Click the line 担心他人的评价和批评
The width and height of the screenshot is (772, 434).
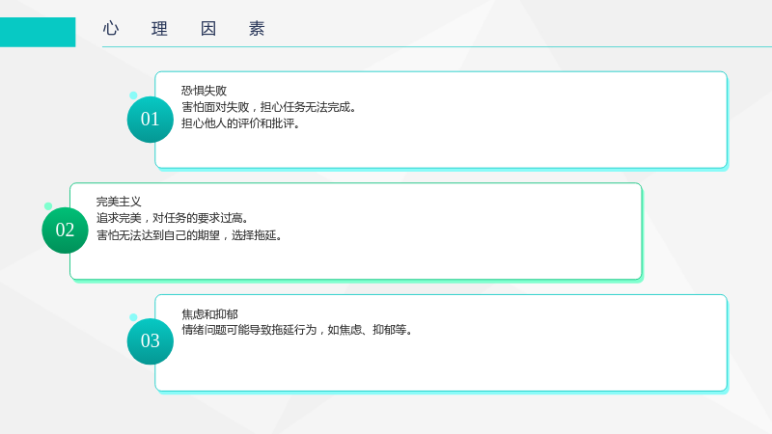[x=240, y=123]
